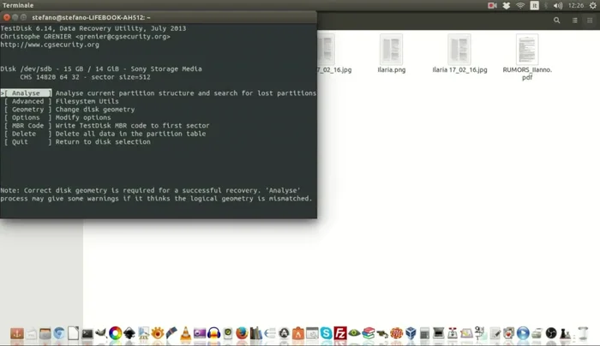This screenshot has height=346, width=600.
Task: Launch the scanner app in dock
Action: point(439,333)
